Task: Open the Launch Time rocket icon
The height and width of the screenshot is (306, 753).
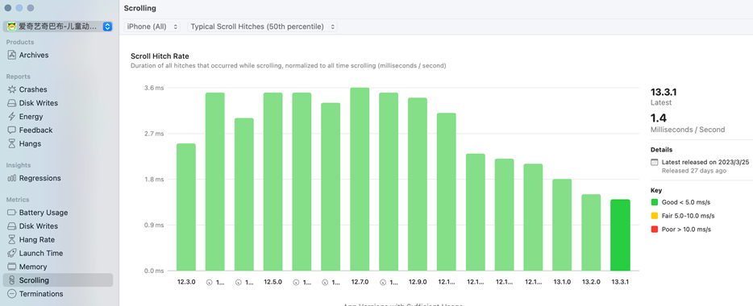Action: 11,253
